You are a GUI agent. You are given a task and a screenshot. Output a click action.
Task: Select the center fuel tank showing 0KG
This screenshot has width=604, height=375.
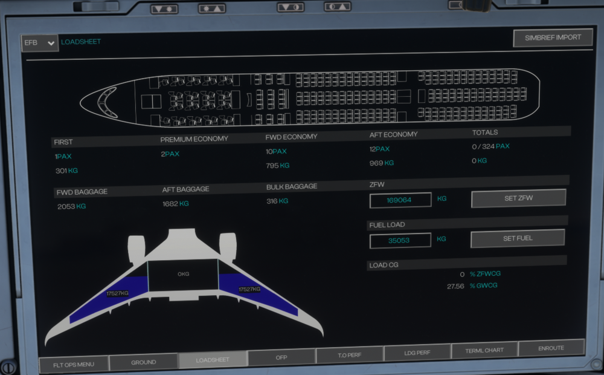pyautogui.click(x=183, y=275)
